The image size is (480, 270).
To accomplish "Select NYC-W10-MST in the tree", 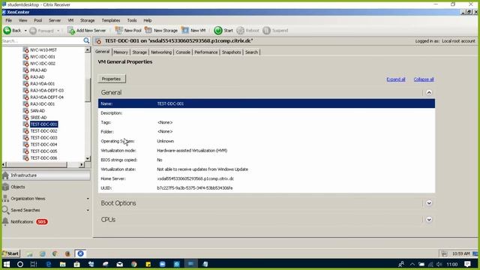I will point(43,50).
